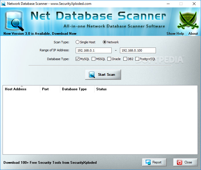Click the Close button at the bottom
The height and width of the screenshot is (170, 201).
pos(185,162)
